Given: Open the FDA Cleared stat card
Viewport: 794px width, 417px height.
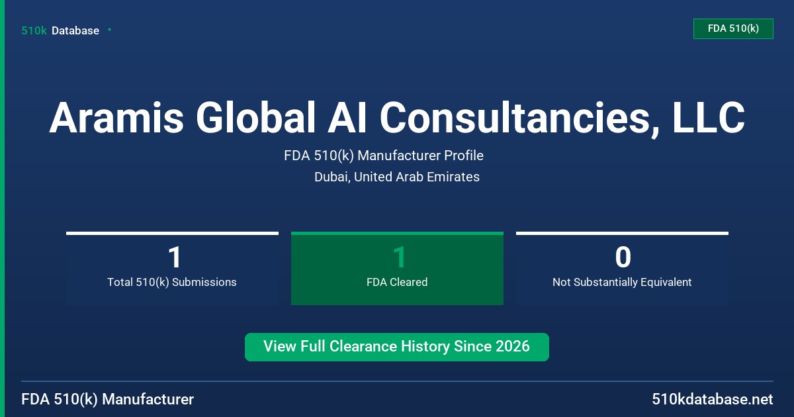Looking at the screenshot, I should (x=397, y=268).
